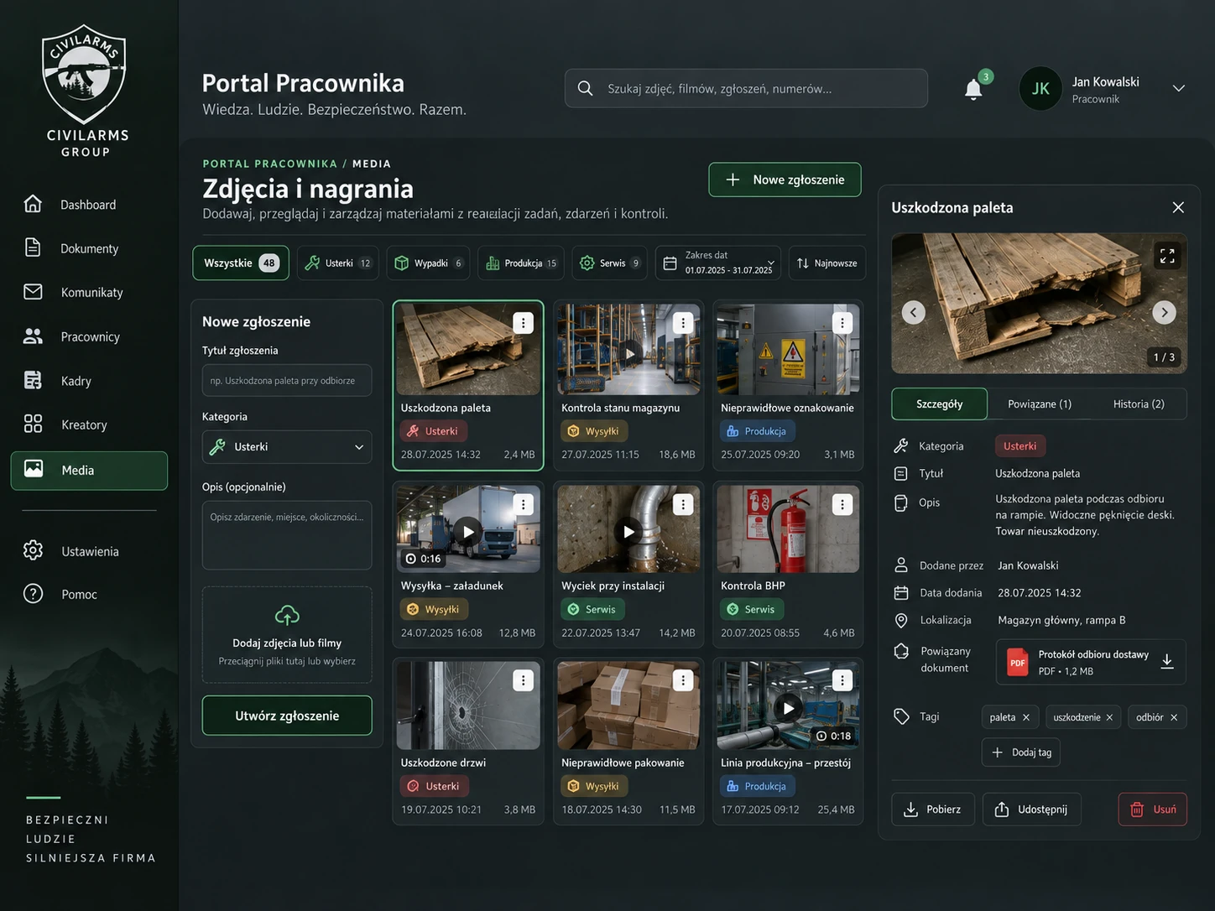Switch to Szczegóły tab
This screenshot has width=1215, height=911.
[x=939, y=403]
